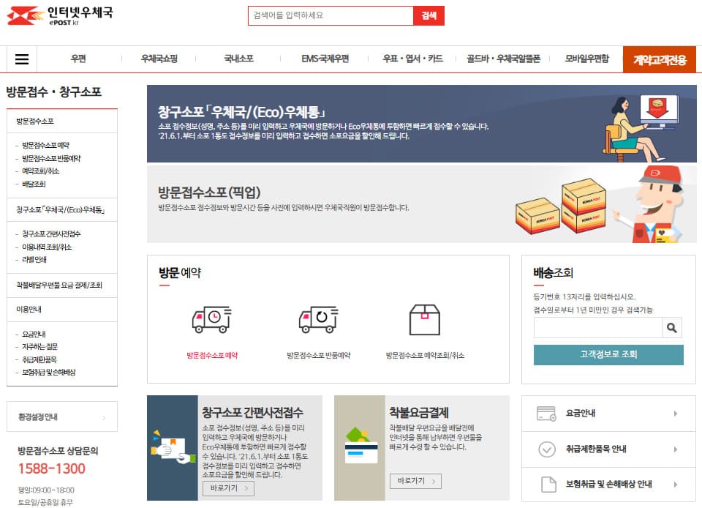Open the EMS·국제우편 menu

pos(325,59)
